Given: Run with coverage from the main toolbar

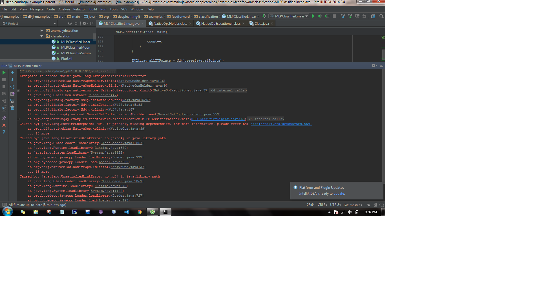Looking at the screenshot, I should [x=327, y=16].
